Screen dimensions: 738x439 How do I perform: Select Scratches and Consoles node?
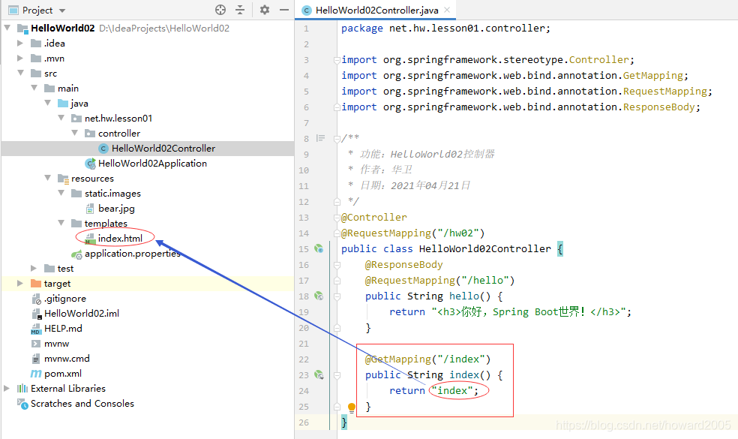pyautogui.click(x=82, y=404)
